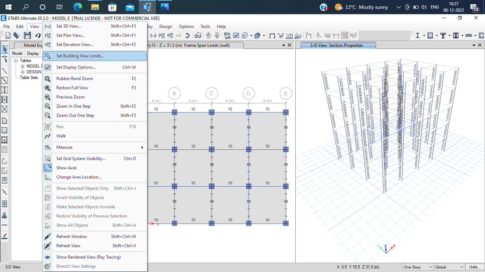Close the 3-D View window pane
Screen dimensions: 485x272
(x=480, y=45)
